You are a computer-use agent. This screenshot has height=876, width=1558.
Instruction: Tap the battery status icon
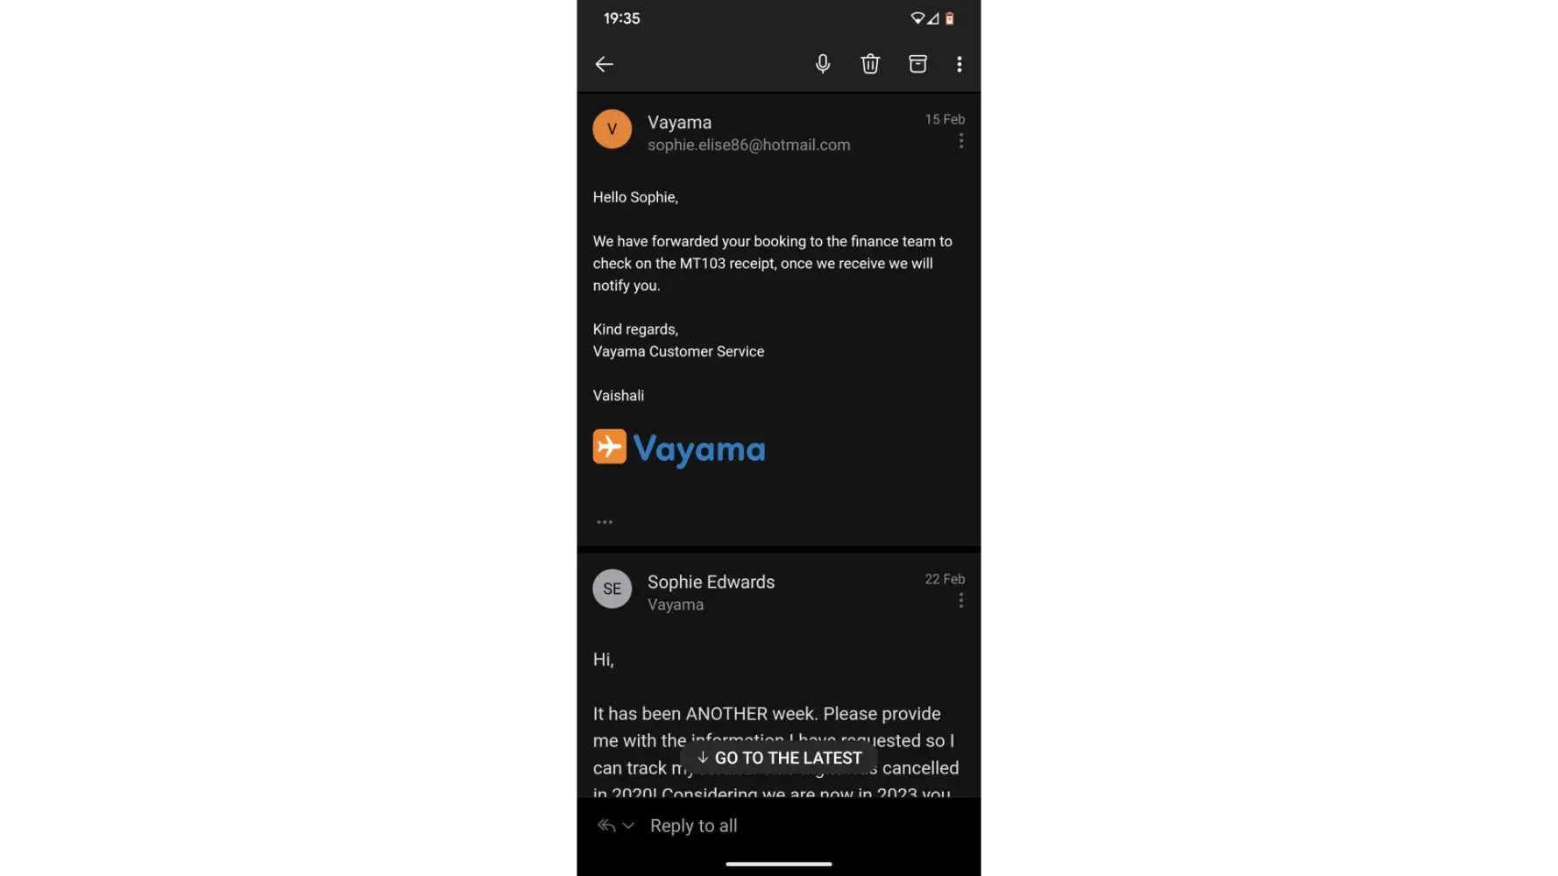click(949, 18)
